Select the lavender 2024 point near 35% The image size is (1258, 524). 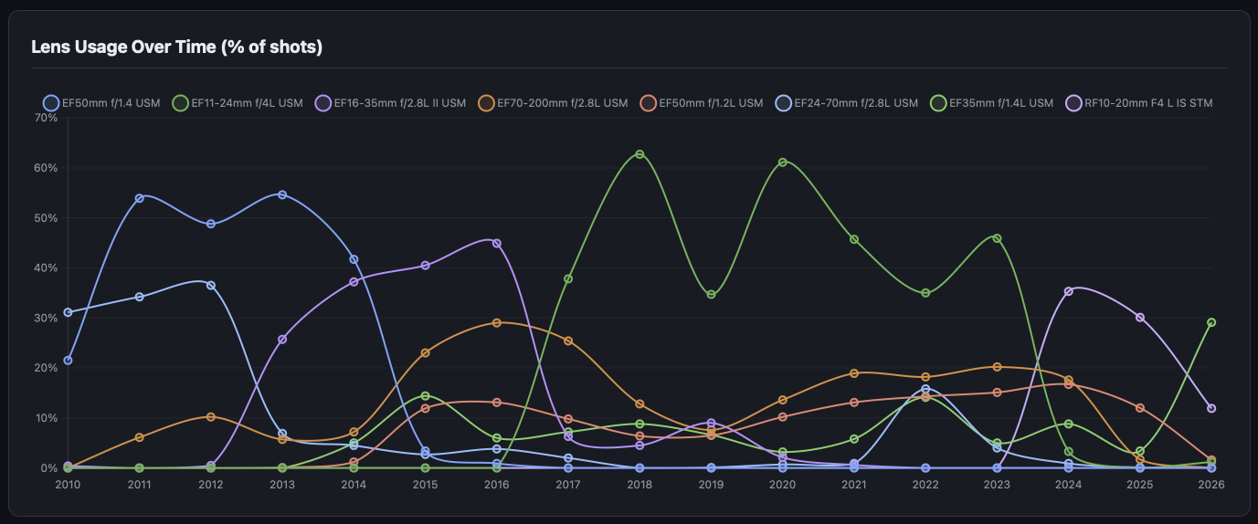click(1069, 291)
